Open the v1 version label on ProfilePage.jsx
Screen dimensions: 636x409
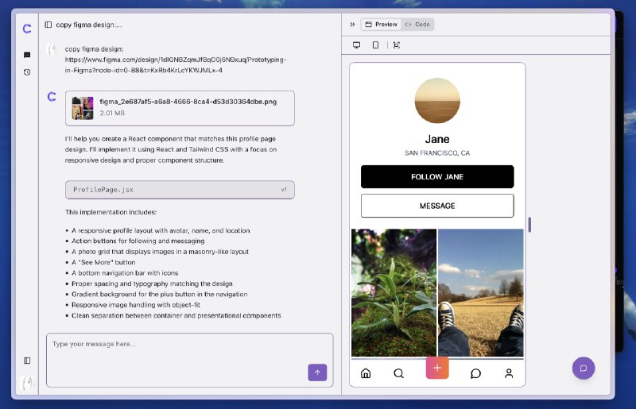284,190
